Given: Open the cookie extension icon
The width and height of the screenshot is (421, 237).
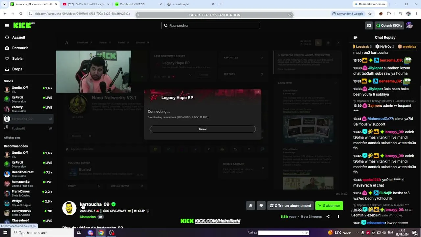Looking at the screenshot, I should coord(381,14).
